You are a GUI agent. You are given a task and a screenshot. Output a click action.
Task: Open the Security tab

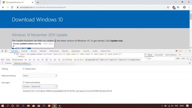tap(86, 51)
